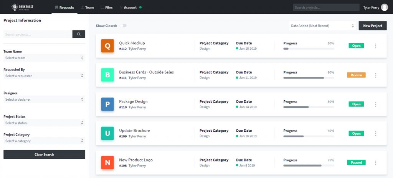Click the red-orange N project icon
This screenshot has width=393, height=178.
(107, 163)
